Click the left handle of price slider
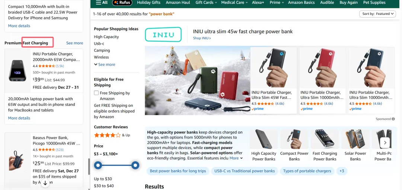The image size is (402, 190). [x=98, y=165]
